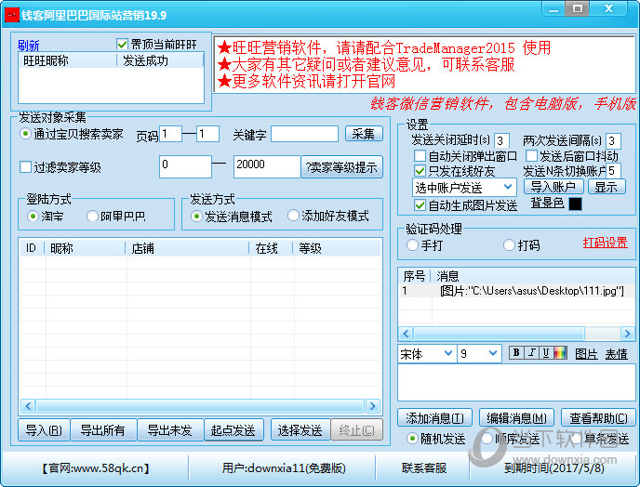The image size is (640, 487).
Task: Choose 顺序发送 option
Action: point(487,439)
